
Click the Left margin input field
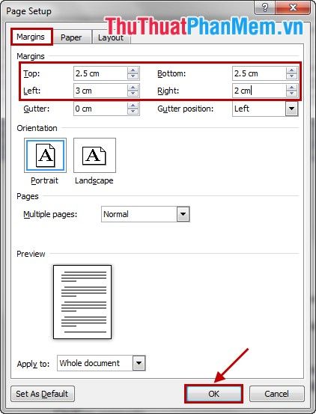[x=100, y=91]
